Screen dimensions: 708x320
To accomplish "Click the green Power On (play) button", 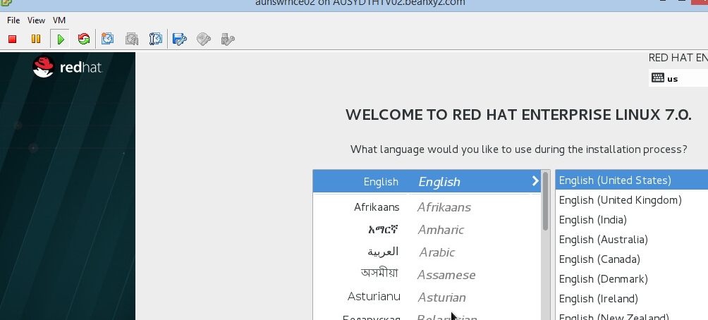I will 60,39.
